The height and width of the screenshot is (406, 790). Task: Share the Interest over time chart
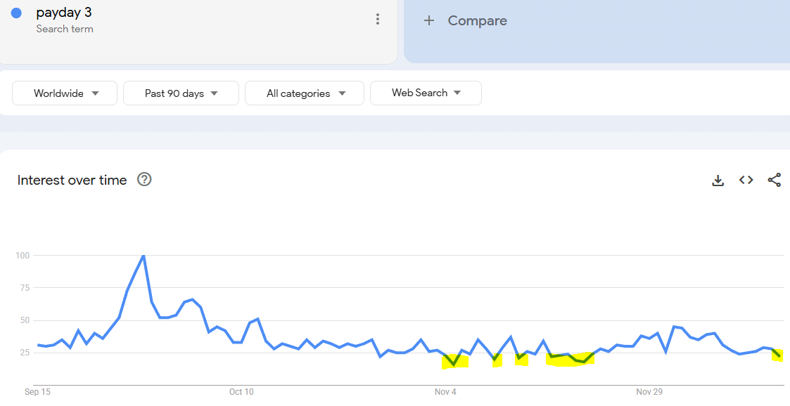774,181
